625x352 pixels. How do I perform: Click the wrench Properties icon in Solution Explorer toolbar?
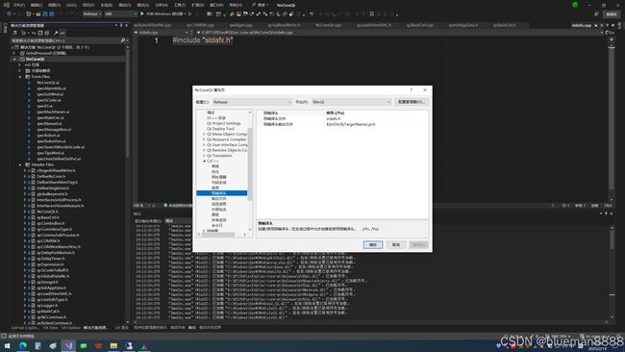(x=56, y=33)
